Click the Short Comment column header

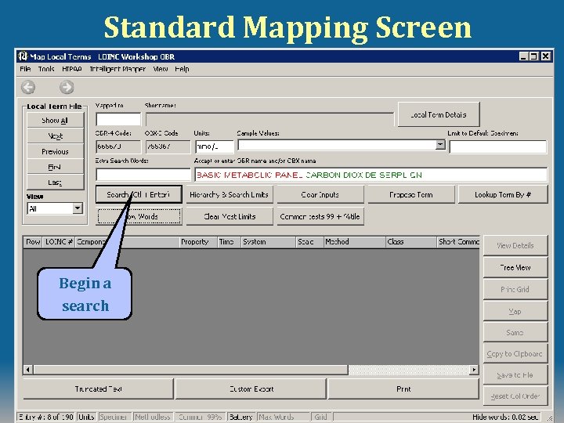pos(458,242)
